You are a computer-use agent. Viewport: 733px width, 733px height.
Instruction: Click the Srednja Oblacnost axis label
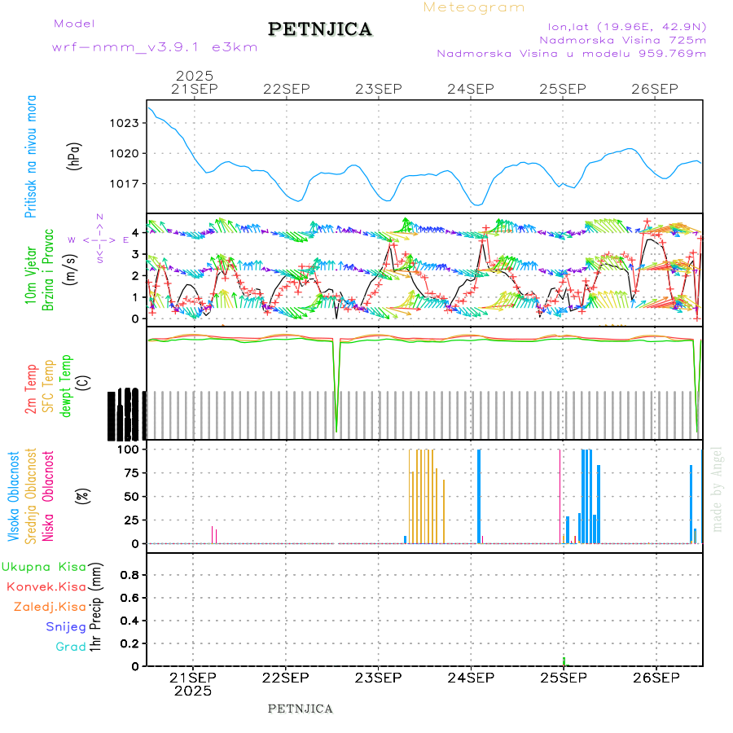point(31,494)
